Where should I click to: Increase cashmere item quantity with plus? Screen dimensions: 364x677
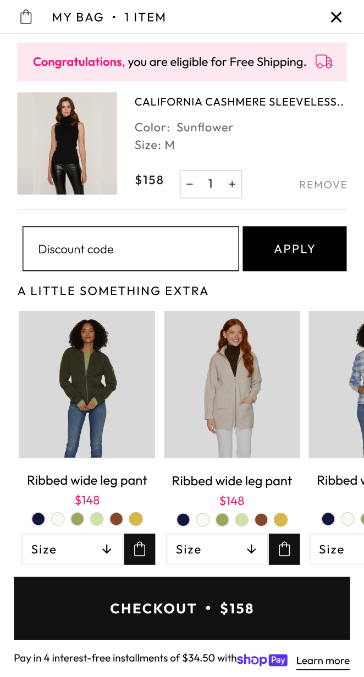232,184
